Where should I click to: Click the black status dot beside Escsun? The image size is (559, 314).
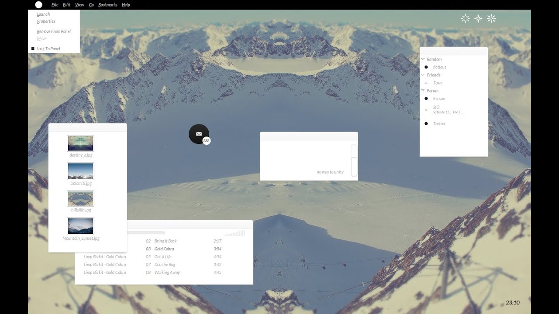click(426, 99)
